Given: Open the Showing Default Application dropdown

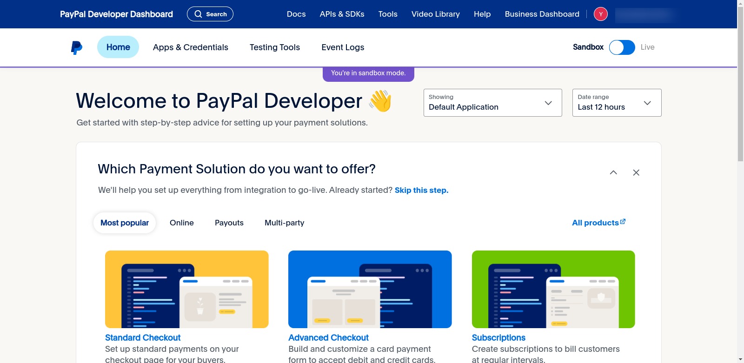Looking at the screenshot, I should point(493,103).
